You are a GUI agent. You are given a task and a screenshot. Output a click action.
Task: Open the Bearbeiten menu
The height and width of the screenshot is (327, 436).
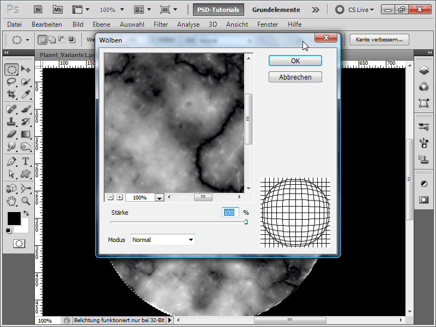click(47, 25)
